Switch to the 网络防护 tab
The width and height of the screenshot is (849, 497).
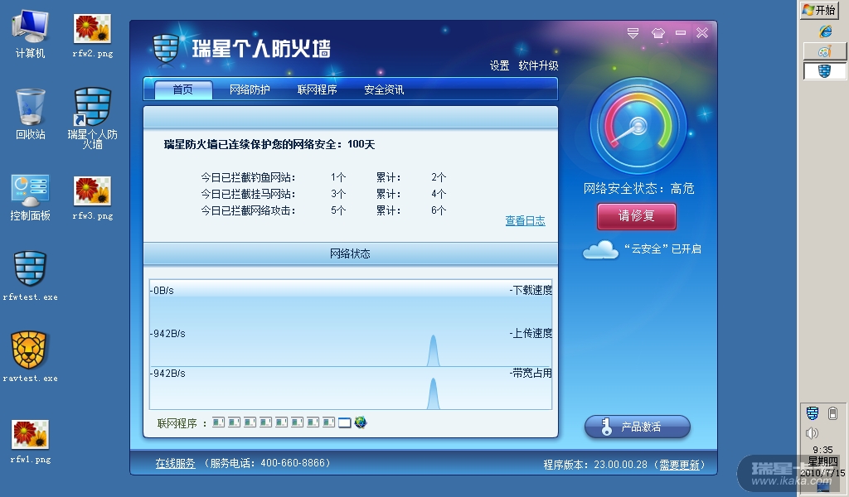250,89
